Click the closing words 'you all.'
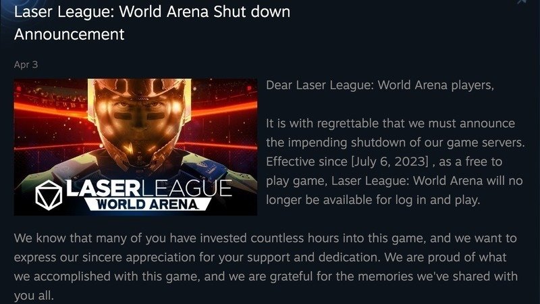Image resolution: width=540 pixels, height=304 pixels. 34,296
